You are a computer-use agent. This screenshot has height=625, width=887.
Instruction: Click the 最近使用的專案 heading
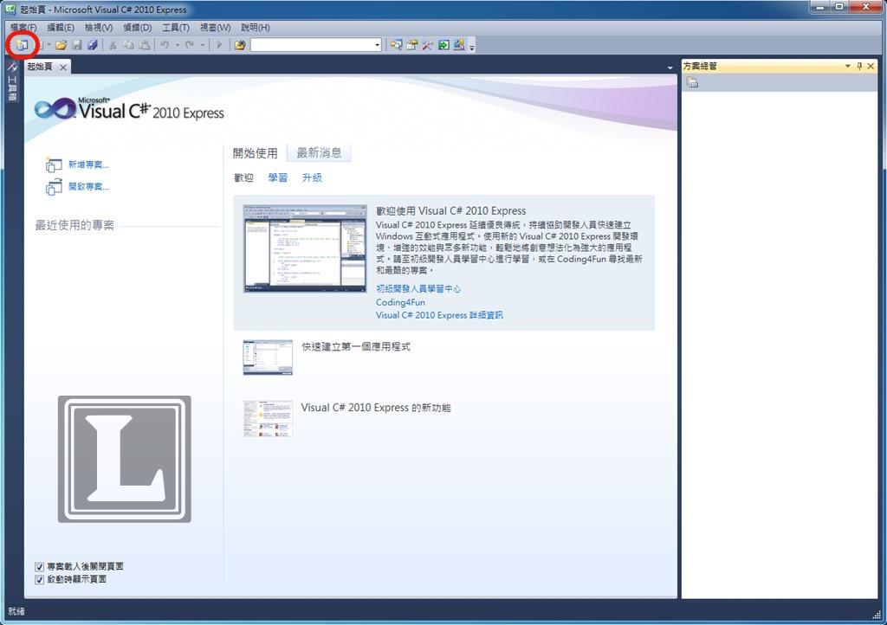74,225
